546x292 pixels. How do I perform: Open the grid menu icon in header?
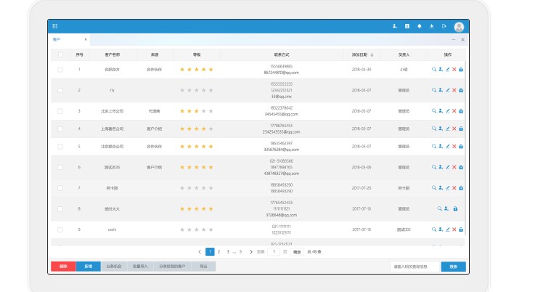[55, 26]
